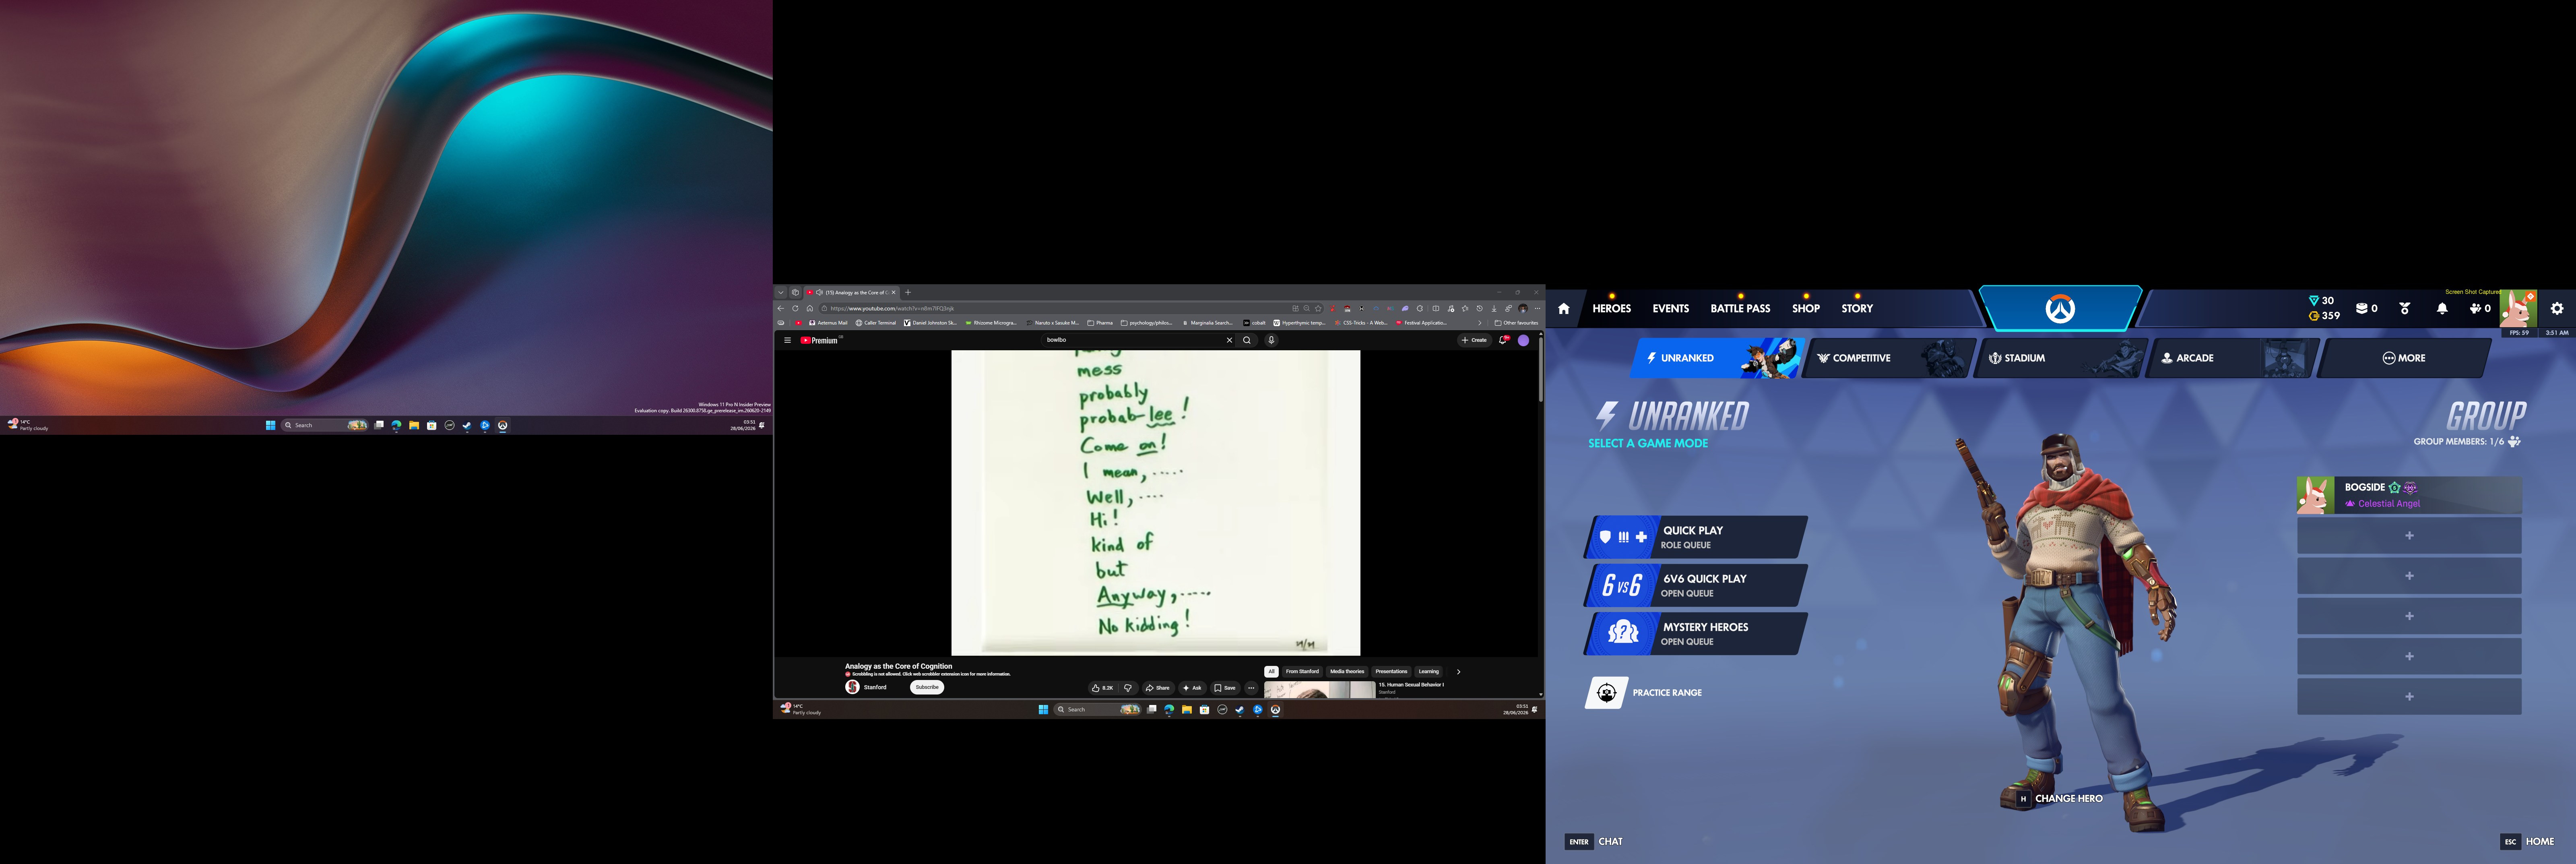This screenshot has width=2576, height=864.
Task: Go back in the Edge browser
Action: [781, 308]
